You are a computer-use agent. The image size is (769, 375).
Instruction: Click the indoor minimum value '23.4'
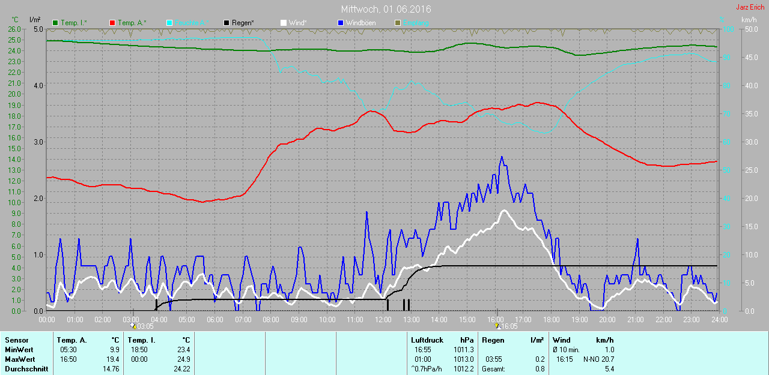pos(183,350)
